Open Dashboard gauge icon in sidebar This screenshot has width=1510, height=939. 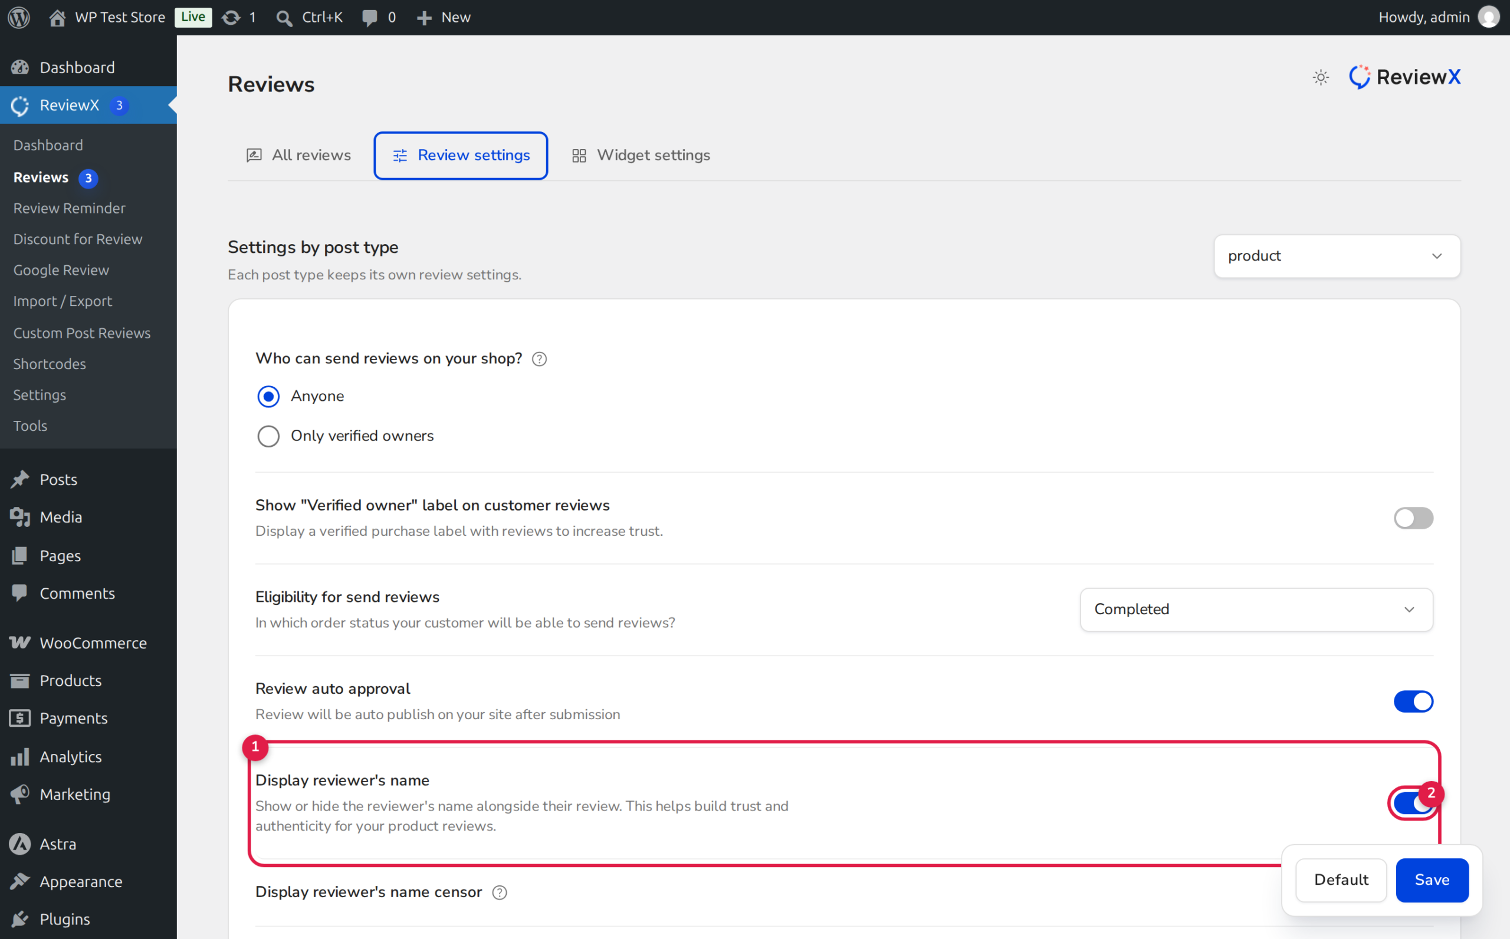(20, 67)
